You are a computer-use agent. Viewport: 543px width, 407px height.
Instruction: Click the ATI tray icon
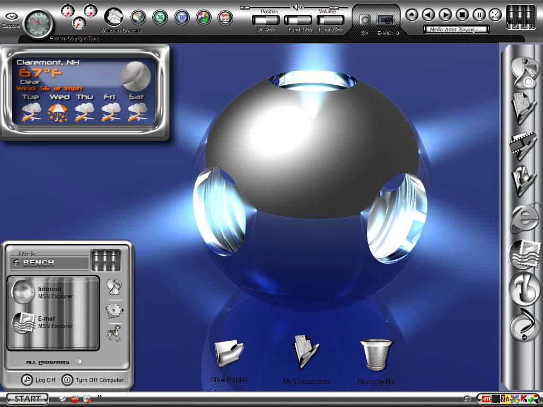pos(486,400)
